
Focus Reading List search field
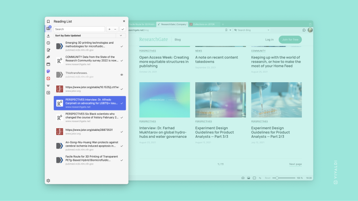pos(79,29)
